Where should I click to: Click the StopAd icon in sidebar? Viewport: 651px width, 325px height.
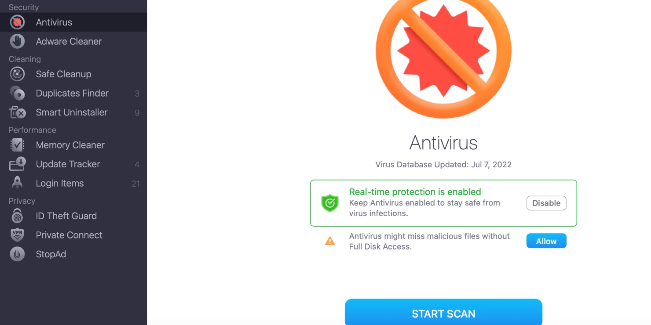(17, 254)
